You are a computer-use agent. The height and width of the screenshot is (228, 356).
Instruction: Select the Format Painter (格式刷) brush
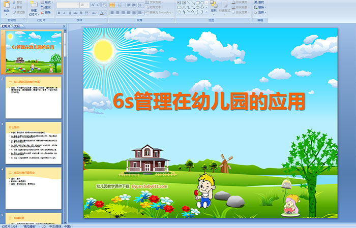tap(19, 12)
